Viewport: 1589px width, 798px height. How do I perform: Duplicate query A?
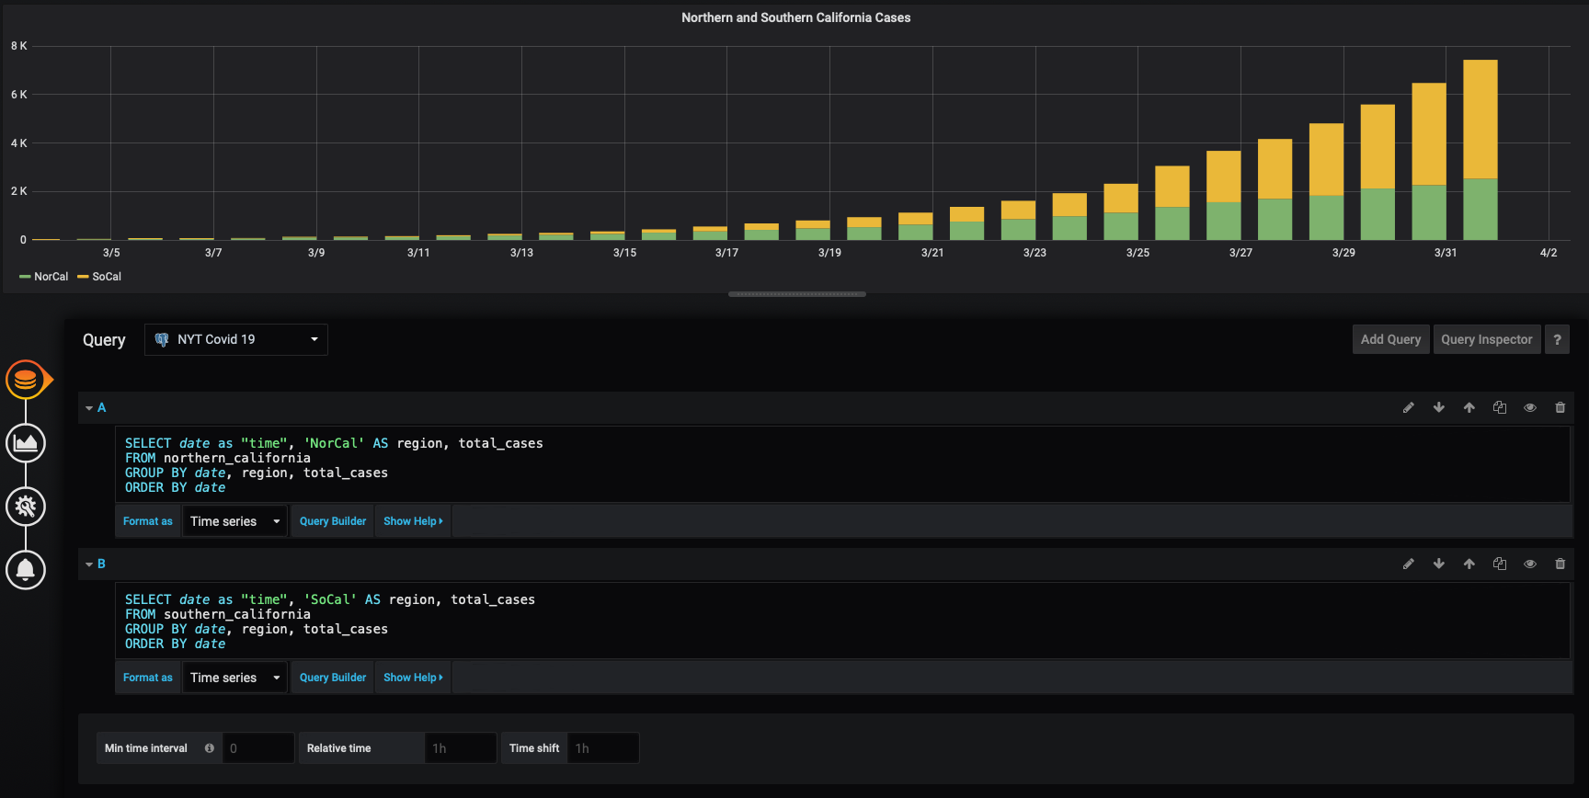1500,407
